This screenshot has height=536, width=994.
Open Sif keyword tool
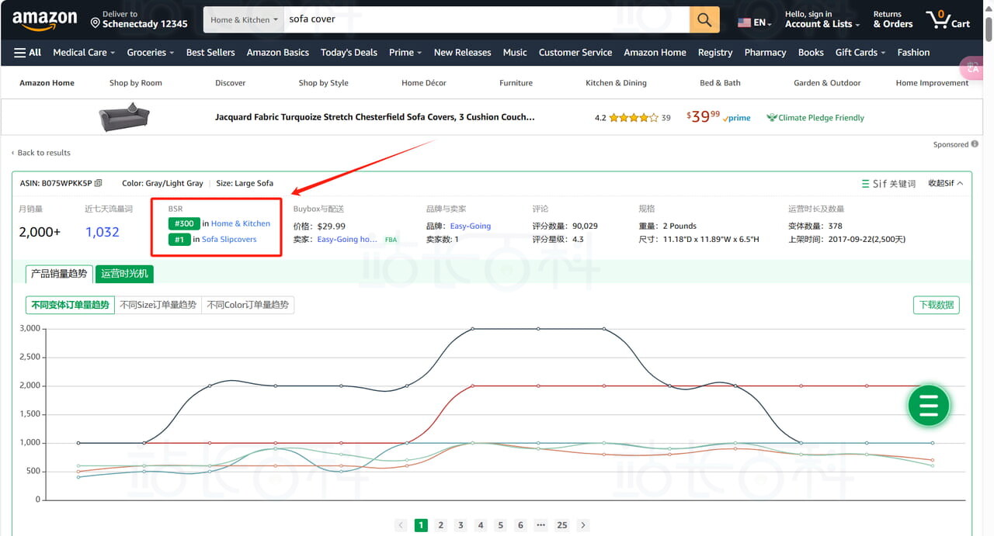coord(888,184)
